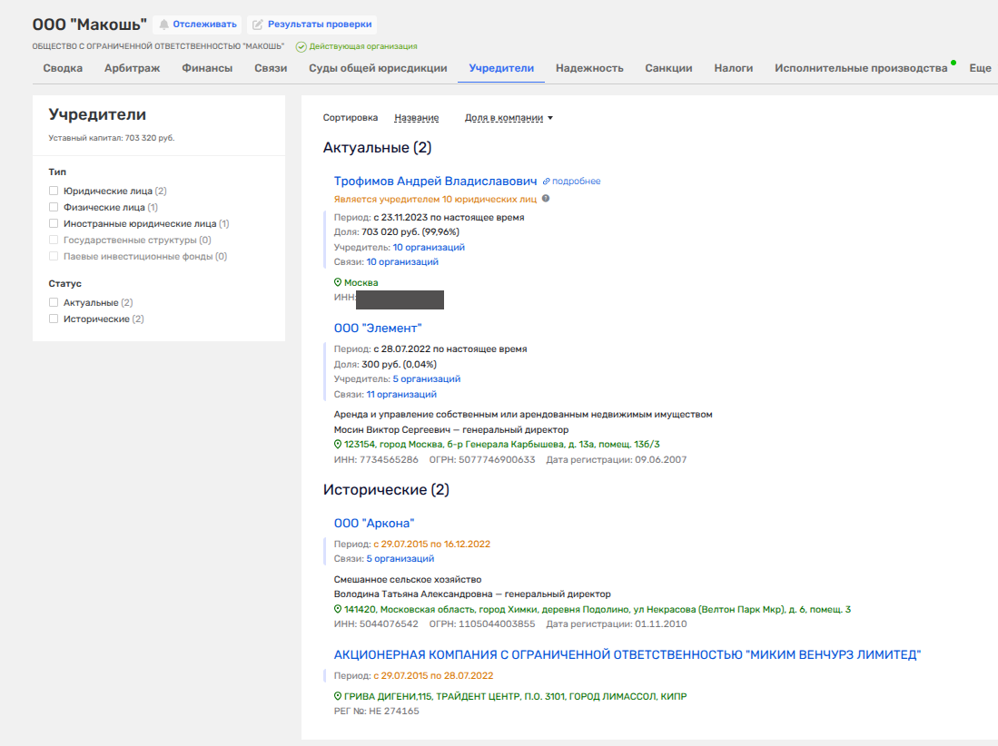Open the Доля в компании sort dropdown

tap(509, 118)
